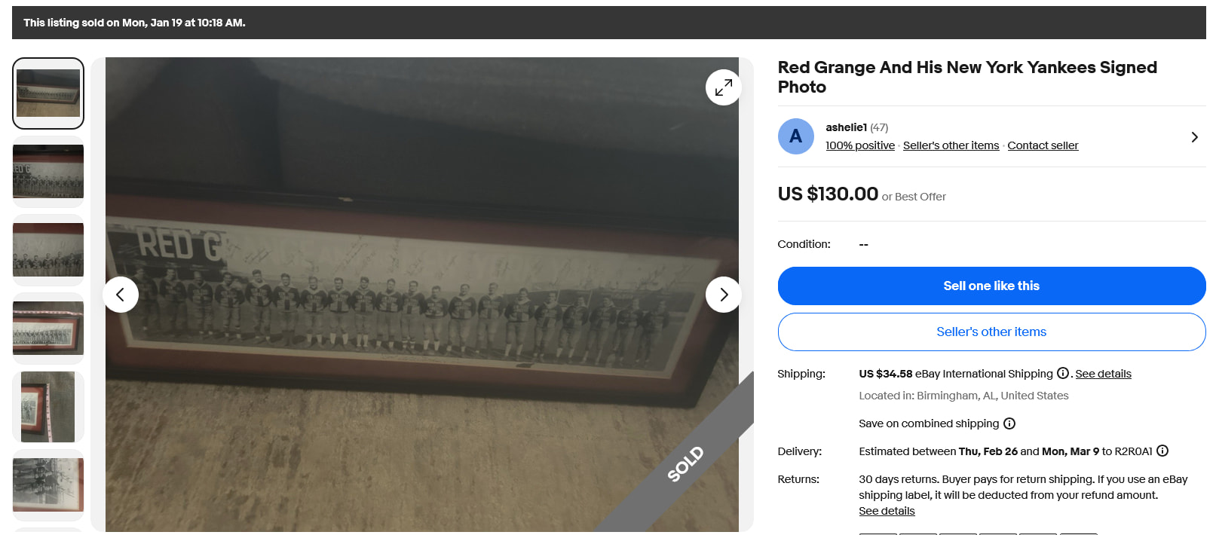1216x535 pixels.
Task: Open the 100% positive feedback link
Action: click(860, 145)
